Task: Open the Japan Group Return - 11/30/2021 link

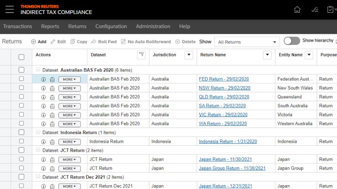Action: [232, 168]
